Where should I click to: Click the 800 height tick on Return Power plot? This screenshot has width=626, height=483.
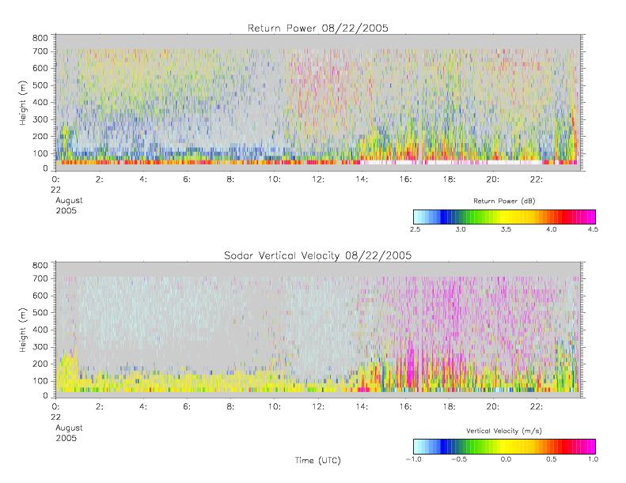point(40,38)
